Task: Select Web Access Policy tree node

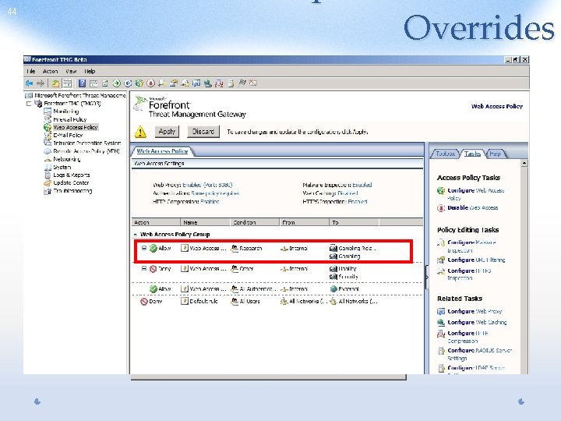Action: click(x=76, y=127)
